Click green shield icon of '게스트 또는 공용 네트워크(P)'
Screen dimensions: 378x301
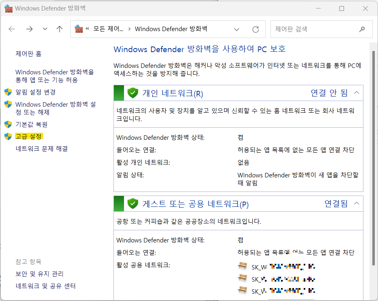(x=132, y=204)
